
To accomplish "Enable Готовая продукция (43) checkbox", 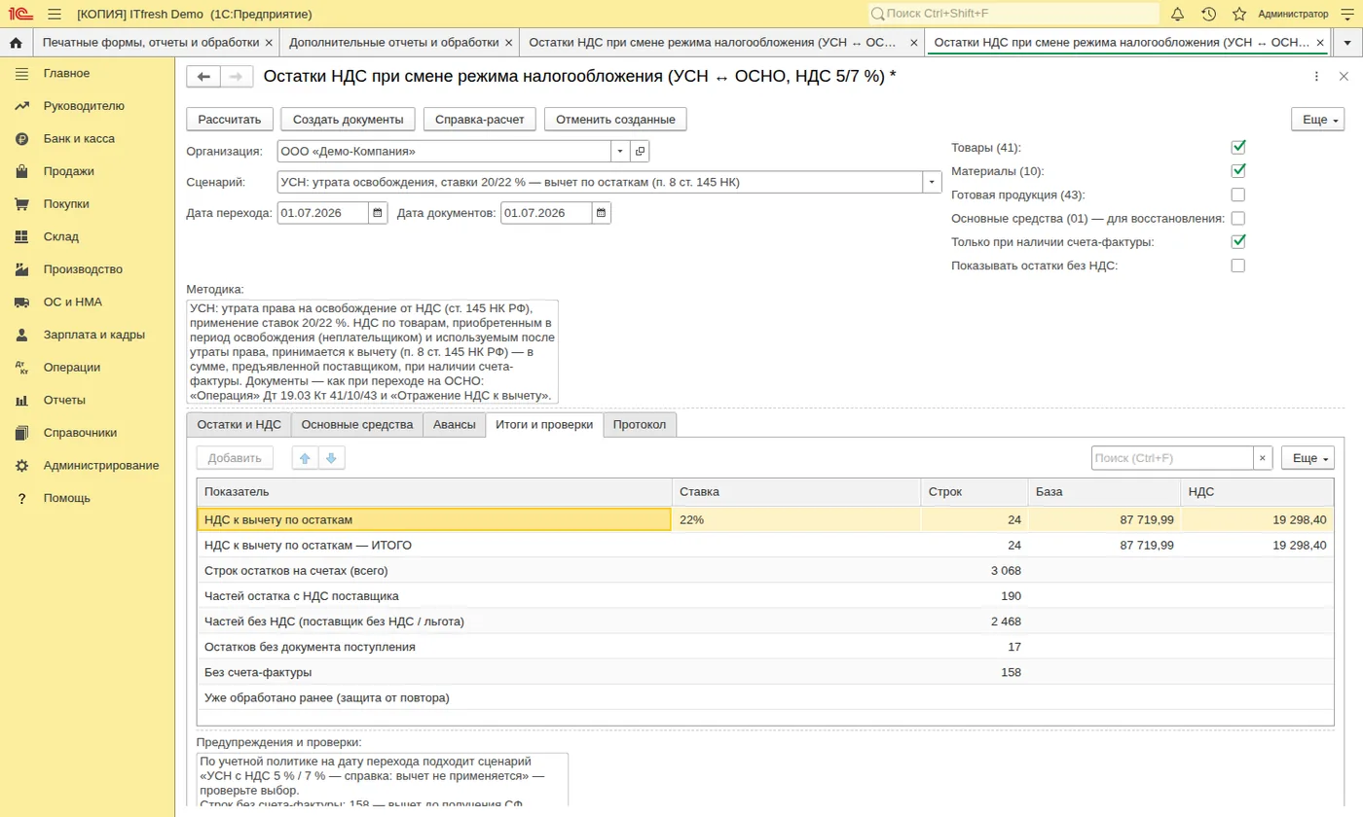I will coord(1238,195).
